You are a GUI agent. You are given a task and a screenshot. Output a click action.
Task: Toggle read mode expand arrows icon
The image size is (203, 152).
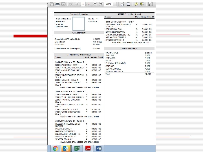click(x=150, y=4)
